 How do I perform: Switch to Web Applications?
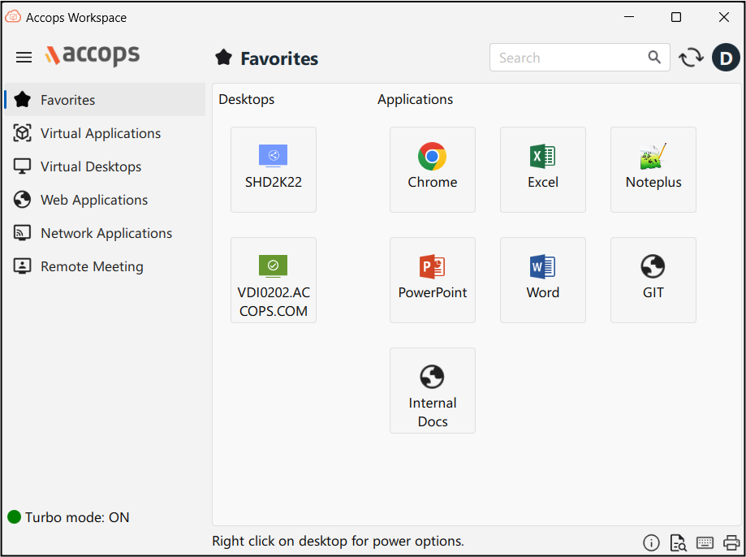[105, 200]
